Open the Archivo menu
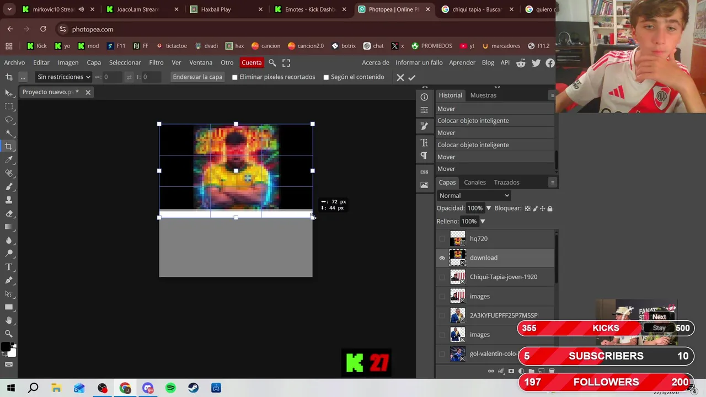 pyautogui.click(x=14, y=63)
